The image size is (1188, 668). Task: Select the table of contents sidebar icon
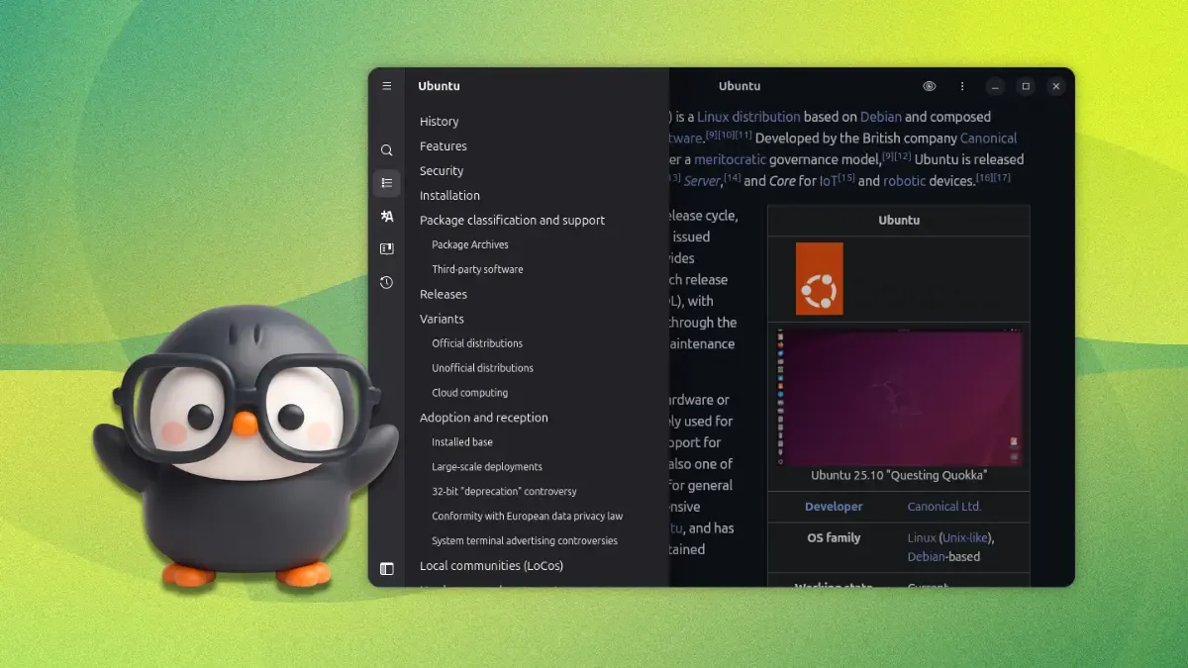386,182
